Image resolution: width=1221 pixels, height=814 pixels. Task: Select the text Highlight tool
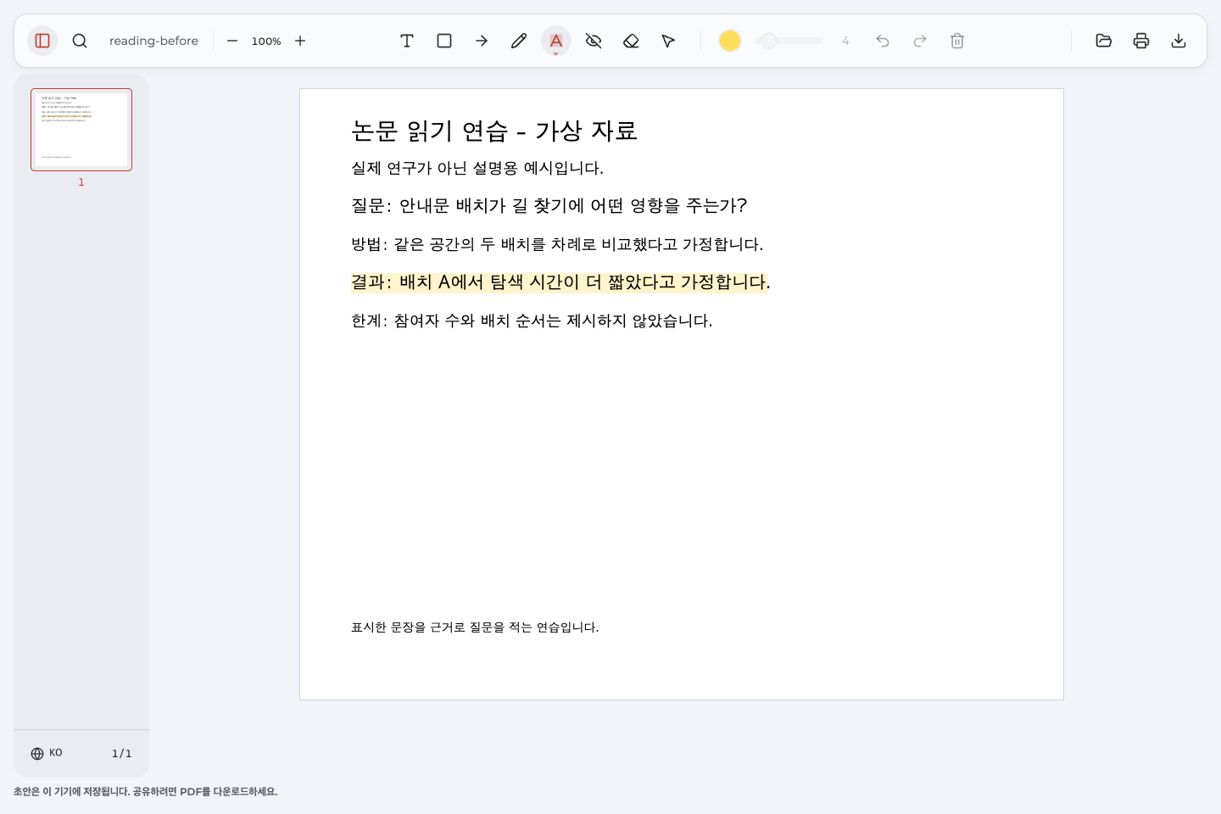(556, 41)
